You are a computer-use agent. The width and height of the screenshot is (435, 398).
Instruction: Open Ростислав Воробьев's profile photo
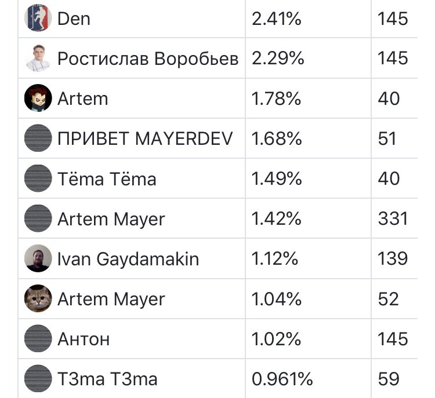[x=38, y=58]
